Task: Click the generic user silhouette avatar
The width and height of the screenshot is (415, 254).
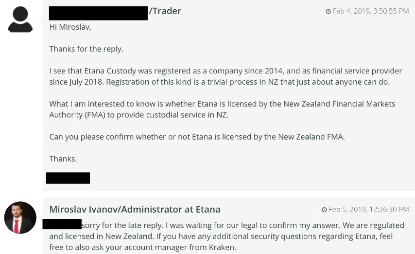Action: [x=20, y=19]
